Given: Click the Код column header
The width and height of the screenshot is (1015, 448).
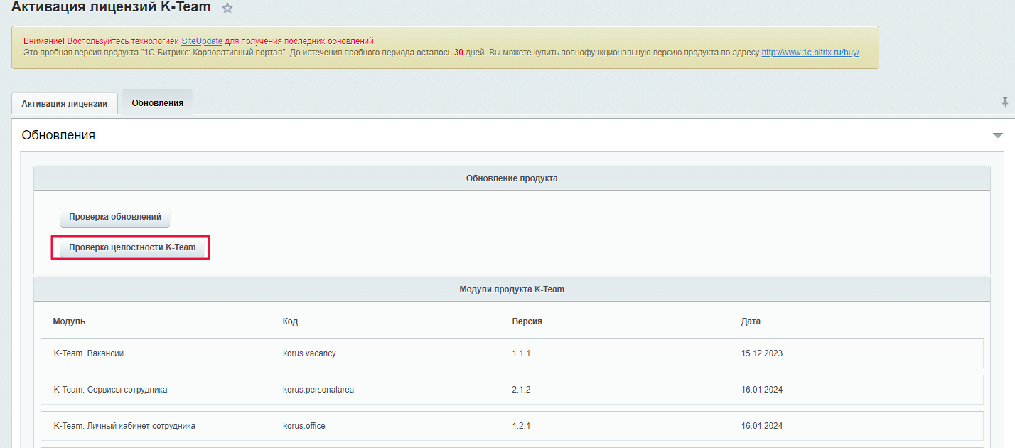Looking at the screenshot, I should click(290, 321).
